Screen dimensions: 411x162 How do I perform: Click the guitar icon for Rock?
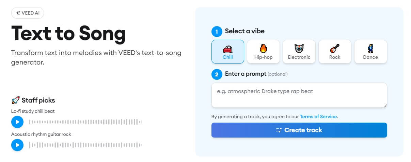point(335,49)
